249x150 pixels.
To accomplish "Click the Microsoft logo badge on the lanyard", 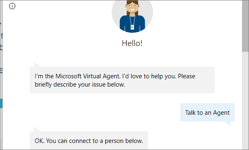I will click(x=132, y=27).
